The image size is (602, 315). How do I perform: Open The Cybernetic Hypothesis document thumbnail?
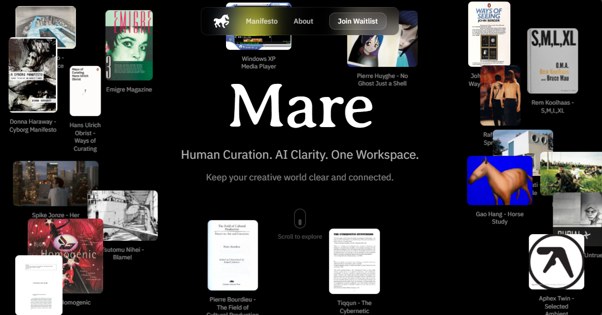click(x=354, y=261)
